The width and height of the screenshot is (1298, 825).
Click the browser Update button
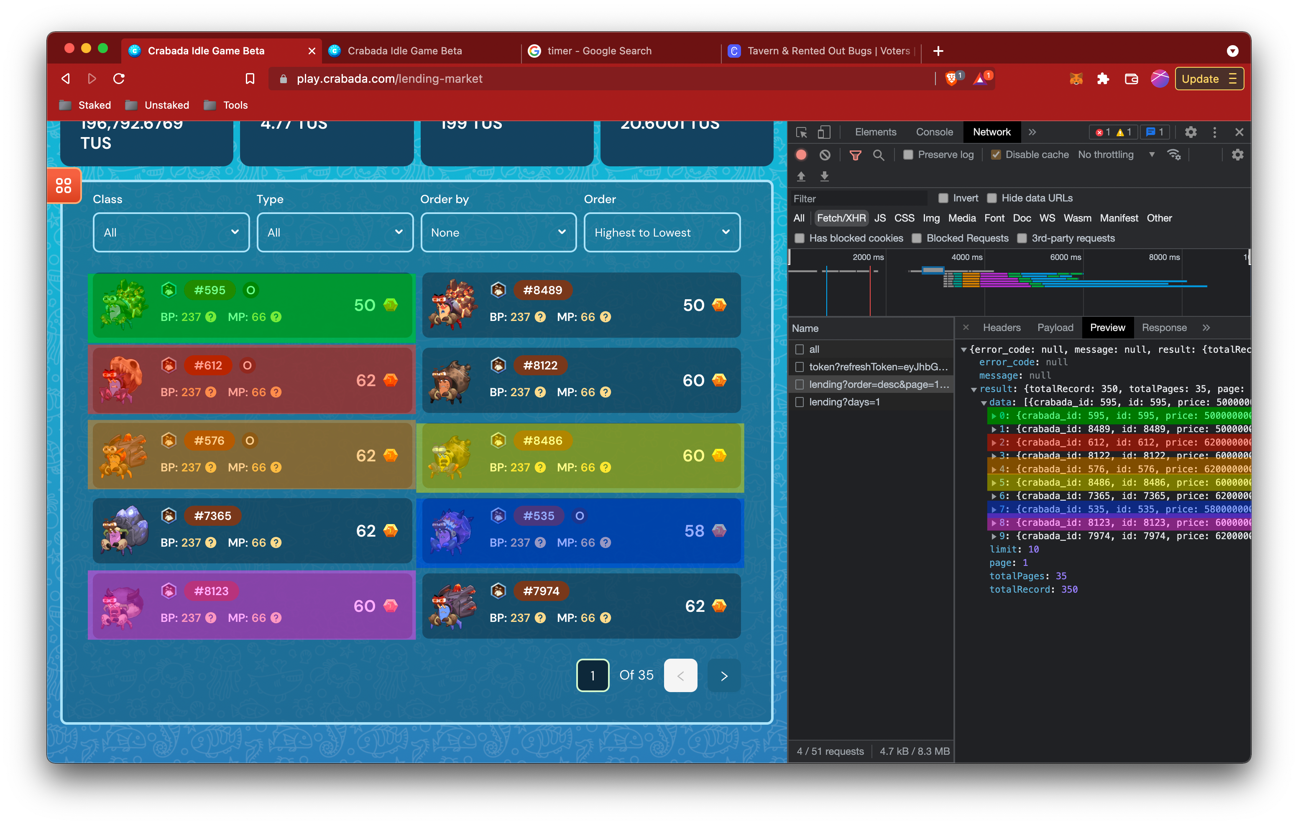tap(1209, 79)
